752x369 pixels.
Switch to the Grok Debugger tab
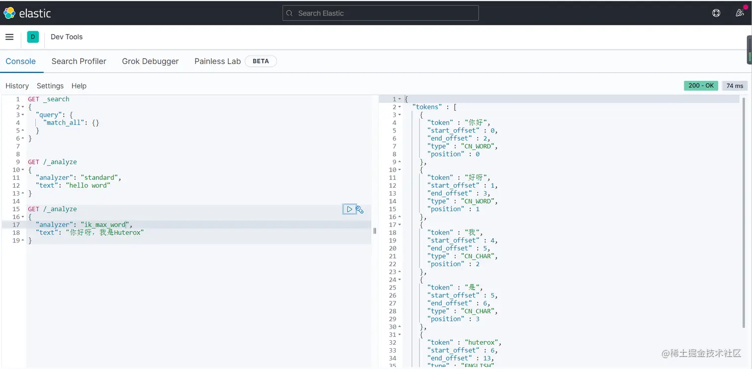(x=150, y=61)
